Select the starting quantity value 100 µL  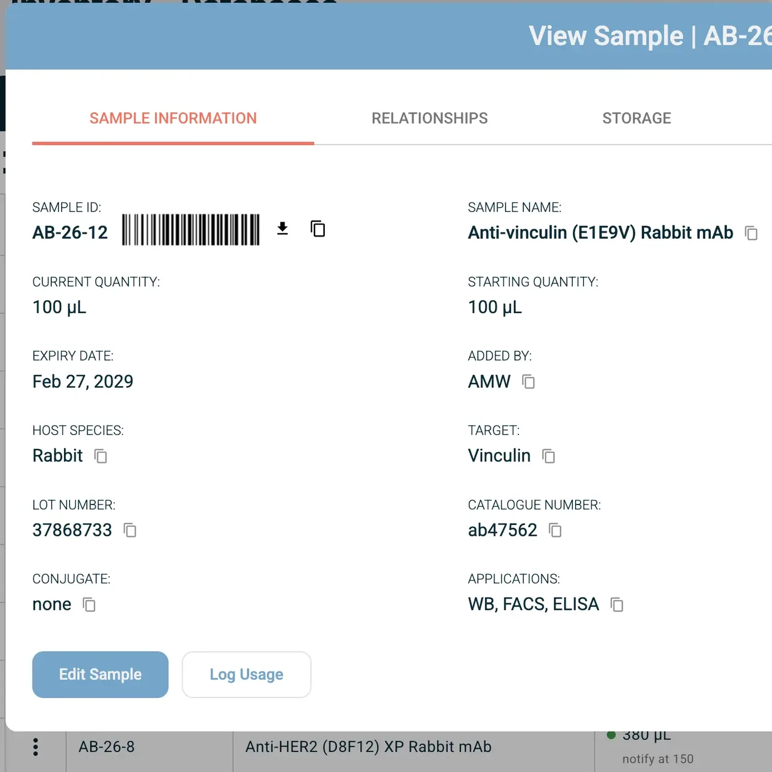point(495,307)
